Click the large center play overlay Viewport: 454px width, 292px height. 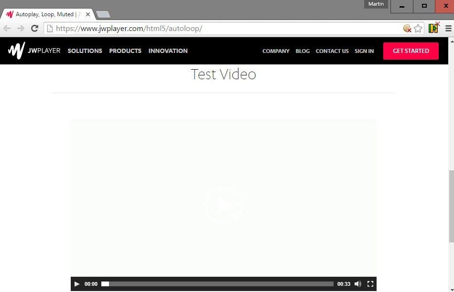coord(224,205)
